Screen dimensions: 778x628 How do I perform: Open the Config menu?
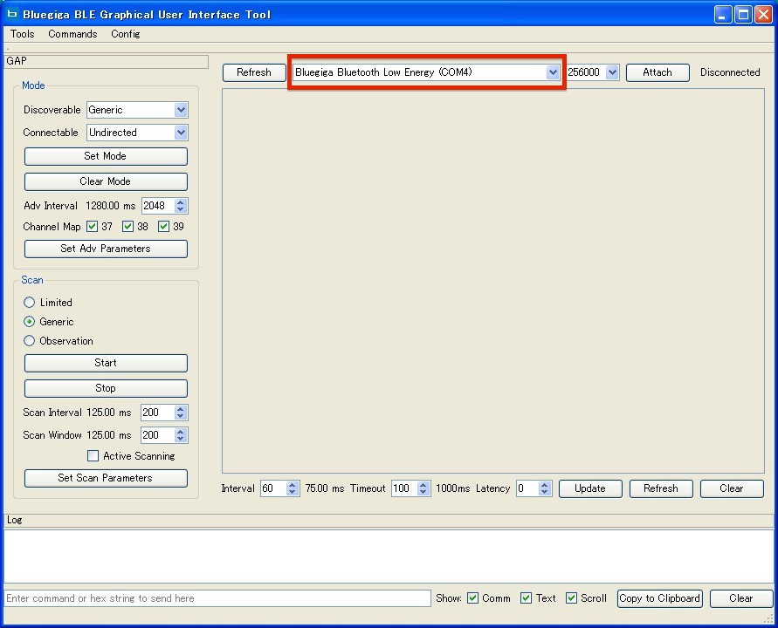125,34
